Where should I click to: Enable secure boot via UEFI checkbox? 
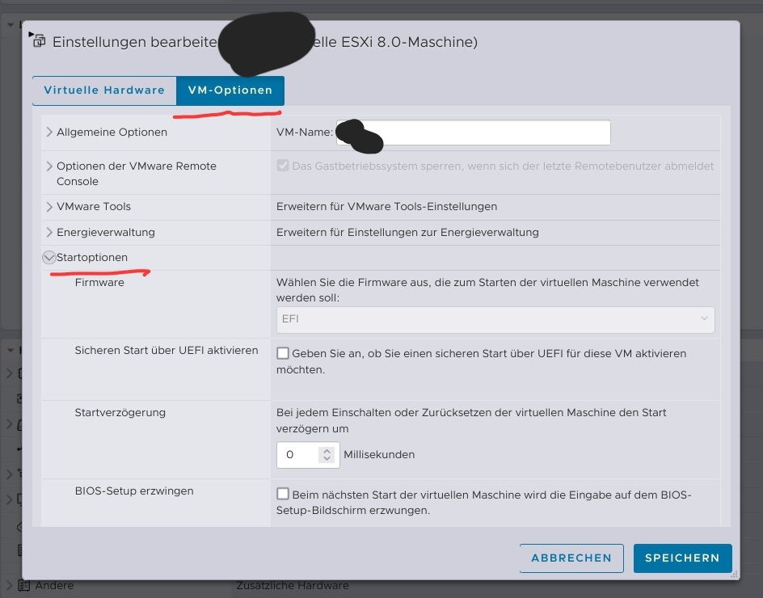coord(283,353)
